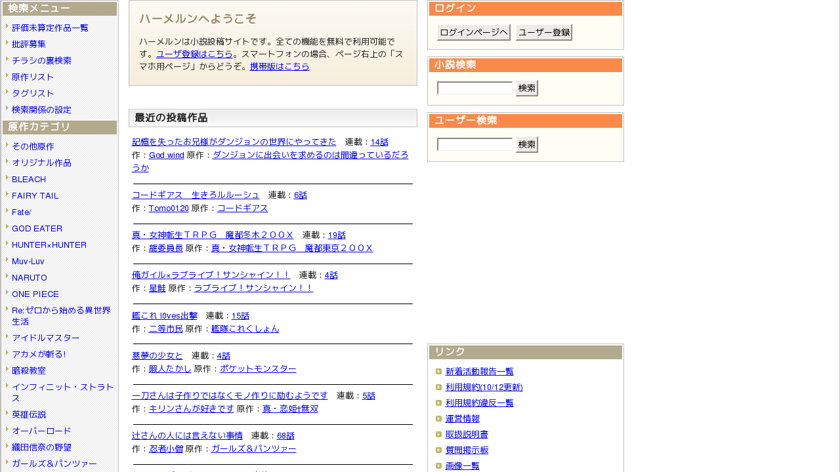Open author キリンさんが好きです profile
This screenshot has width=840, height=472.
pos(192,408)
